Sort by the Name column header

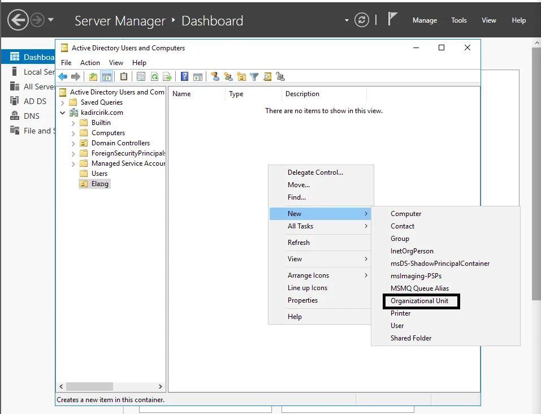197,93
